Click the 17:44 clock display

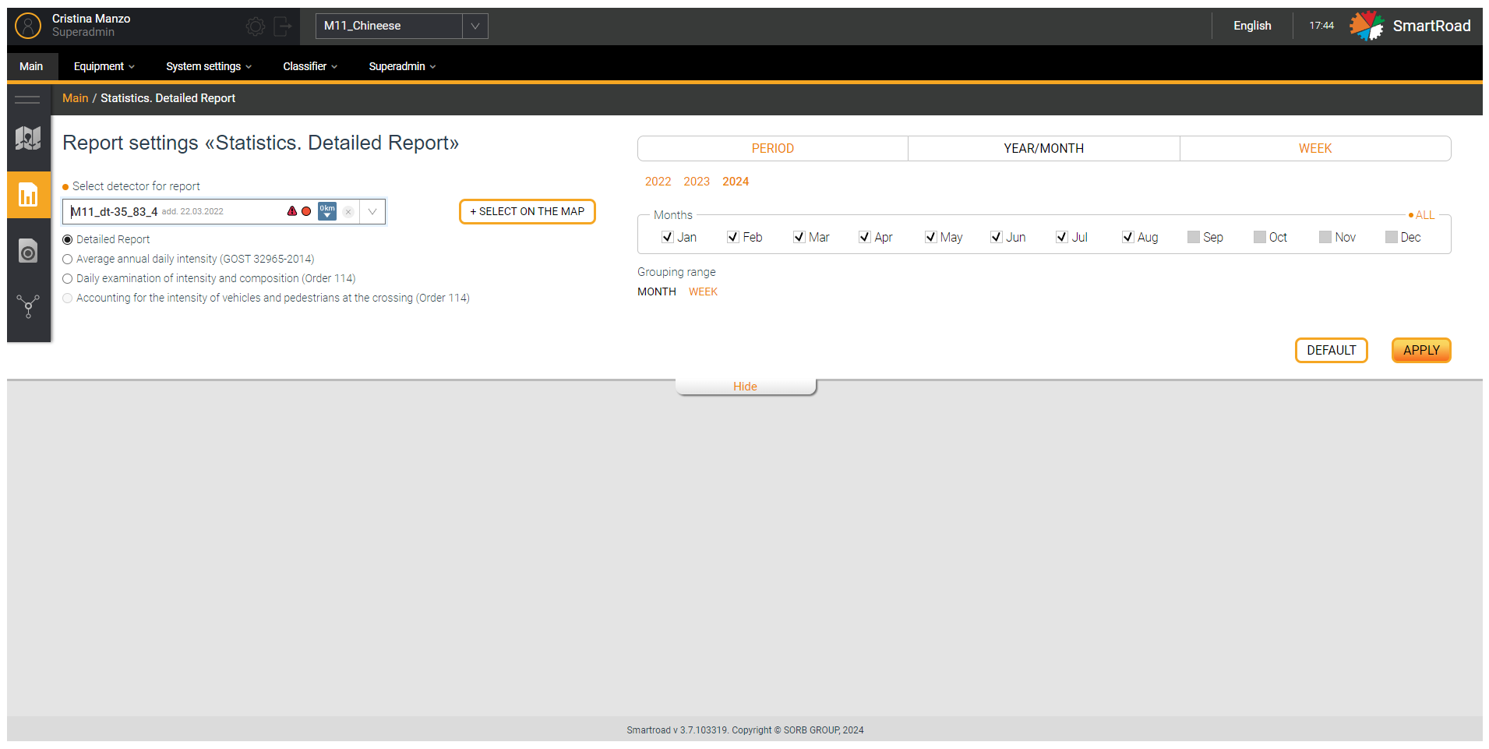coord(1321,26)
